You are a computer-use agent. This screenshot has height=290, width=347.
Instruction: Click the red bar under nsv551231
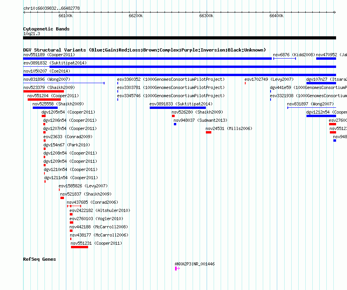80,247
